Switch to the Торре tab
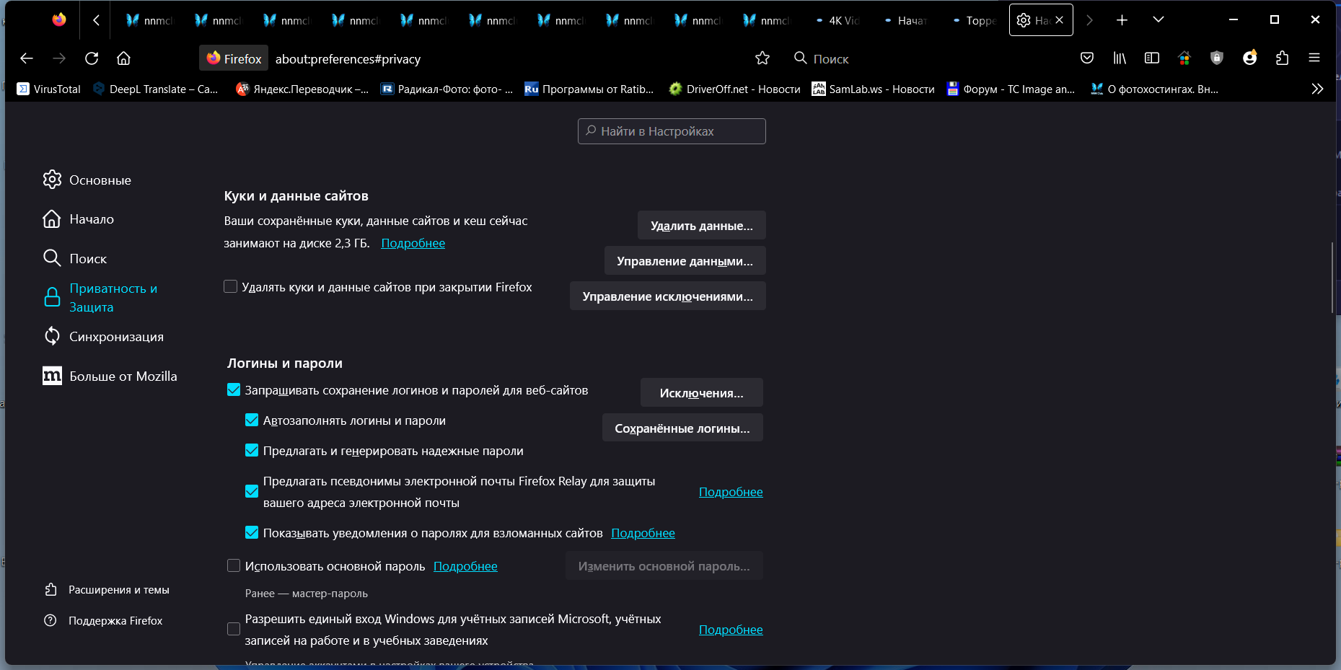 pos(975,20)
